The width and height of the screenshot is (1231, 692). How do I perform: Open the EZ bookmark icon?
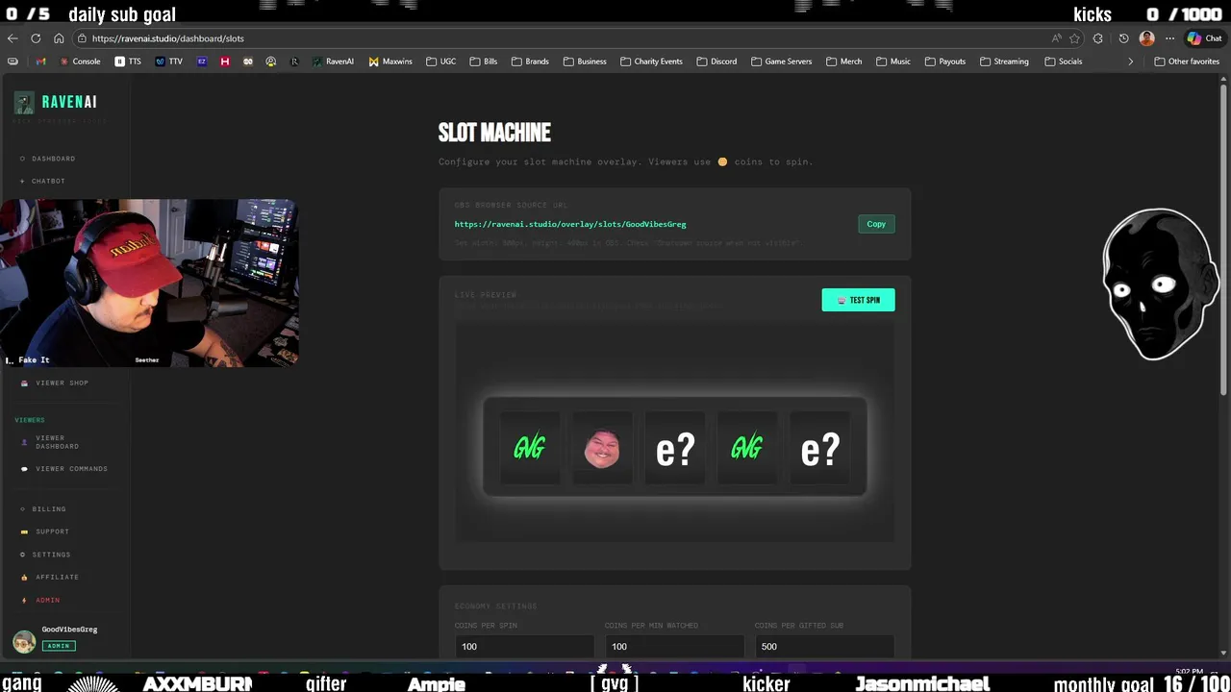tap(202, 62)
